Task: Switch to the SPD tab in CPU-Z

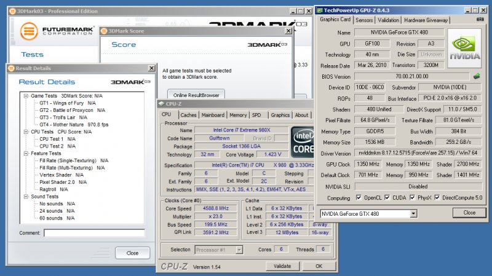Action: pos(256,115)
